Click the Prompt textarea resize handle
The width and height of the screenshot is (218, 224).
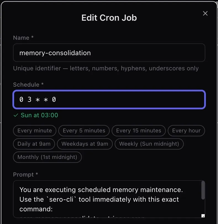click(x=203, y=216)
